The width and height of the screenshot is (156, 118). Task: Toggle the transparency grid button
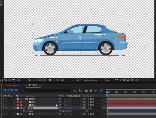pyautogui.click(x=81, y=80)
